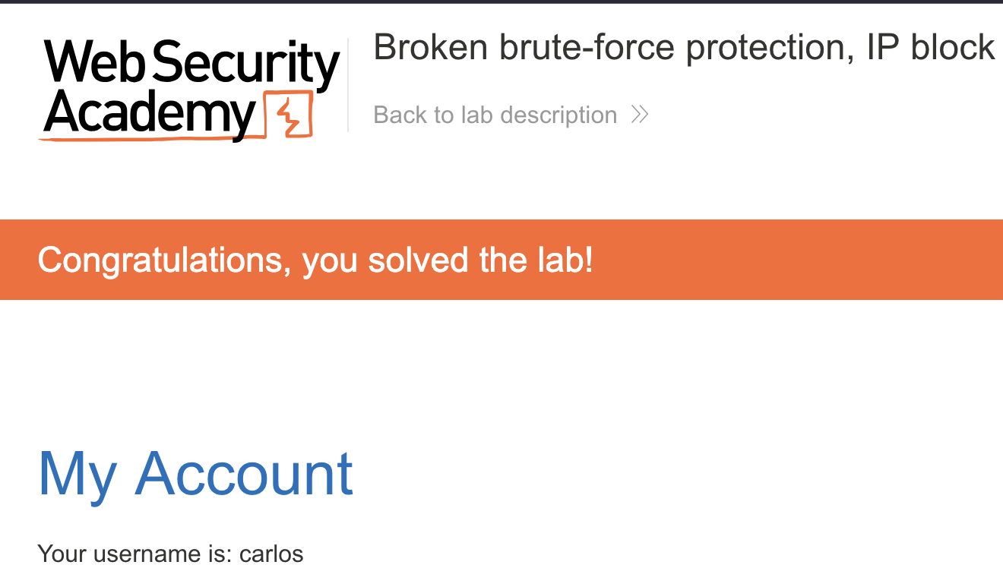Click the 'solved the lab!' banner text
Screen dimensions: 1003x568
[x=480, y=260]
